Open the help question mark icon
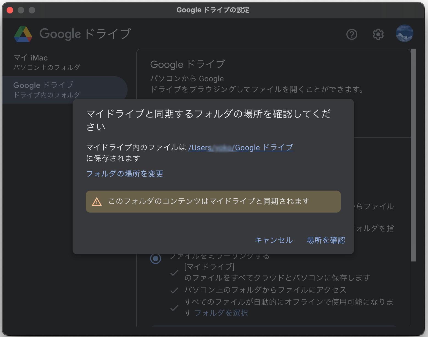428x337 pixels. coord(352,34)
